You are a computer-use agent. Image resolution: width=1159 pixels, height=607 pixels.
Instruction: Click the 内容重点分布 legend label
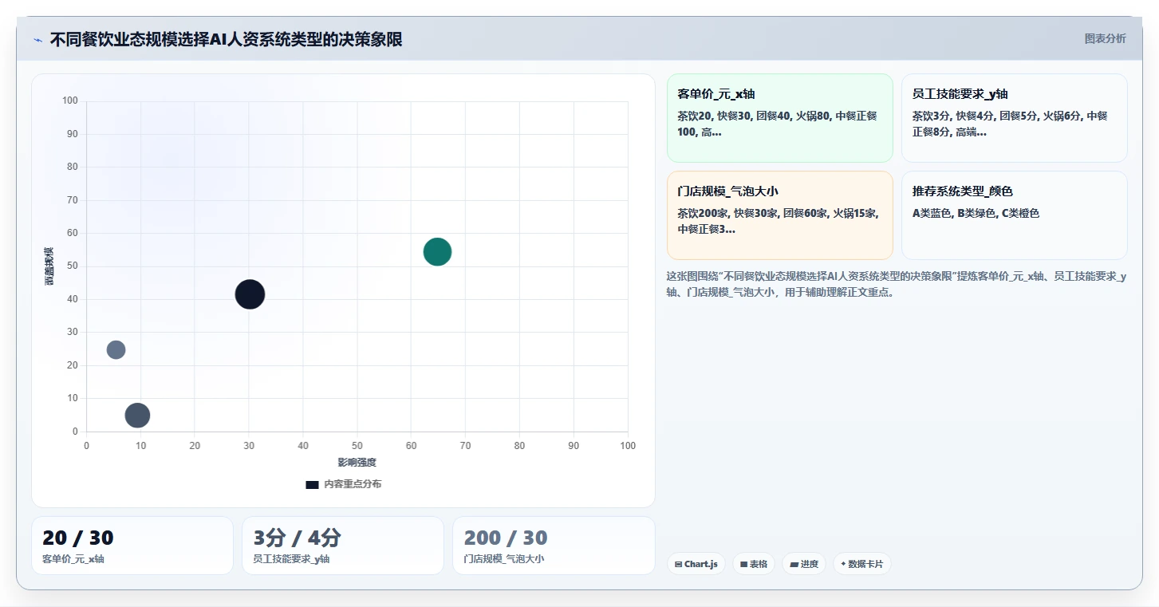point(352,484)
